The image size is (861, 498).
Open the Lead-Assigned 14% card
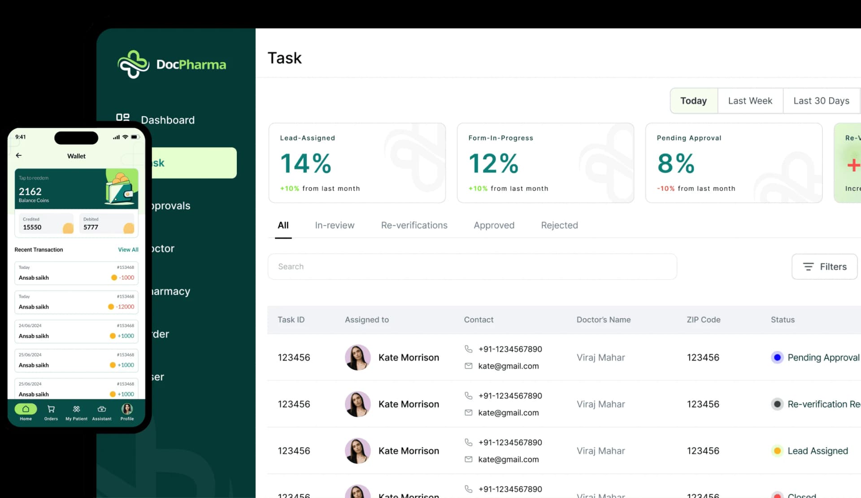click(357, 163)
